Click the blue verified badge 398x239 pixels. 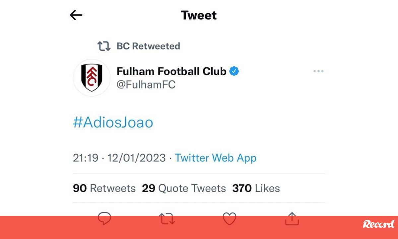point(234,71)
